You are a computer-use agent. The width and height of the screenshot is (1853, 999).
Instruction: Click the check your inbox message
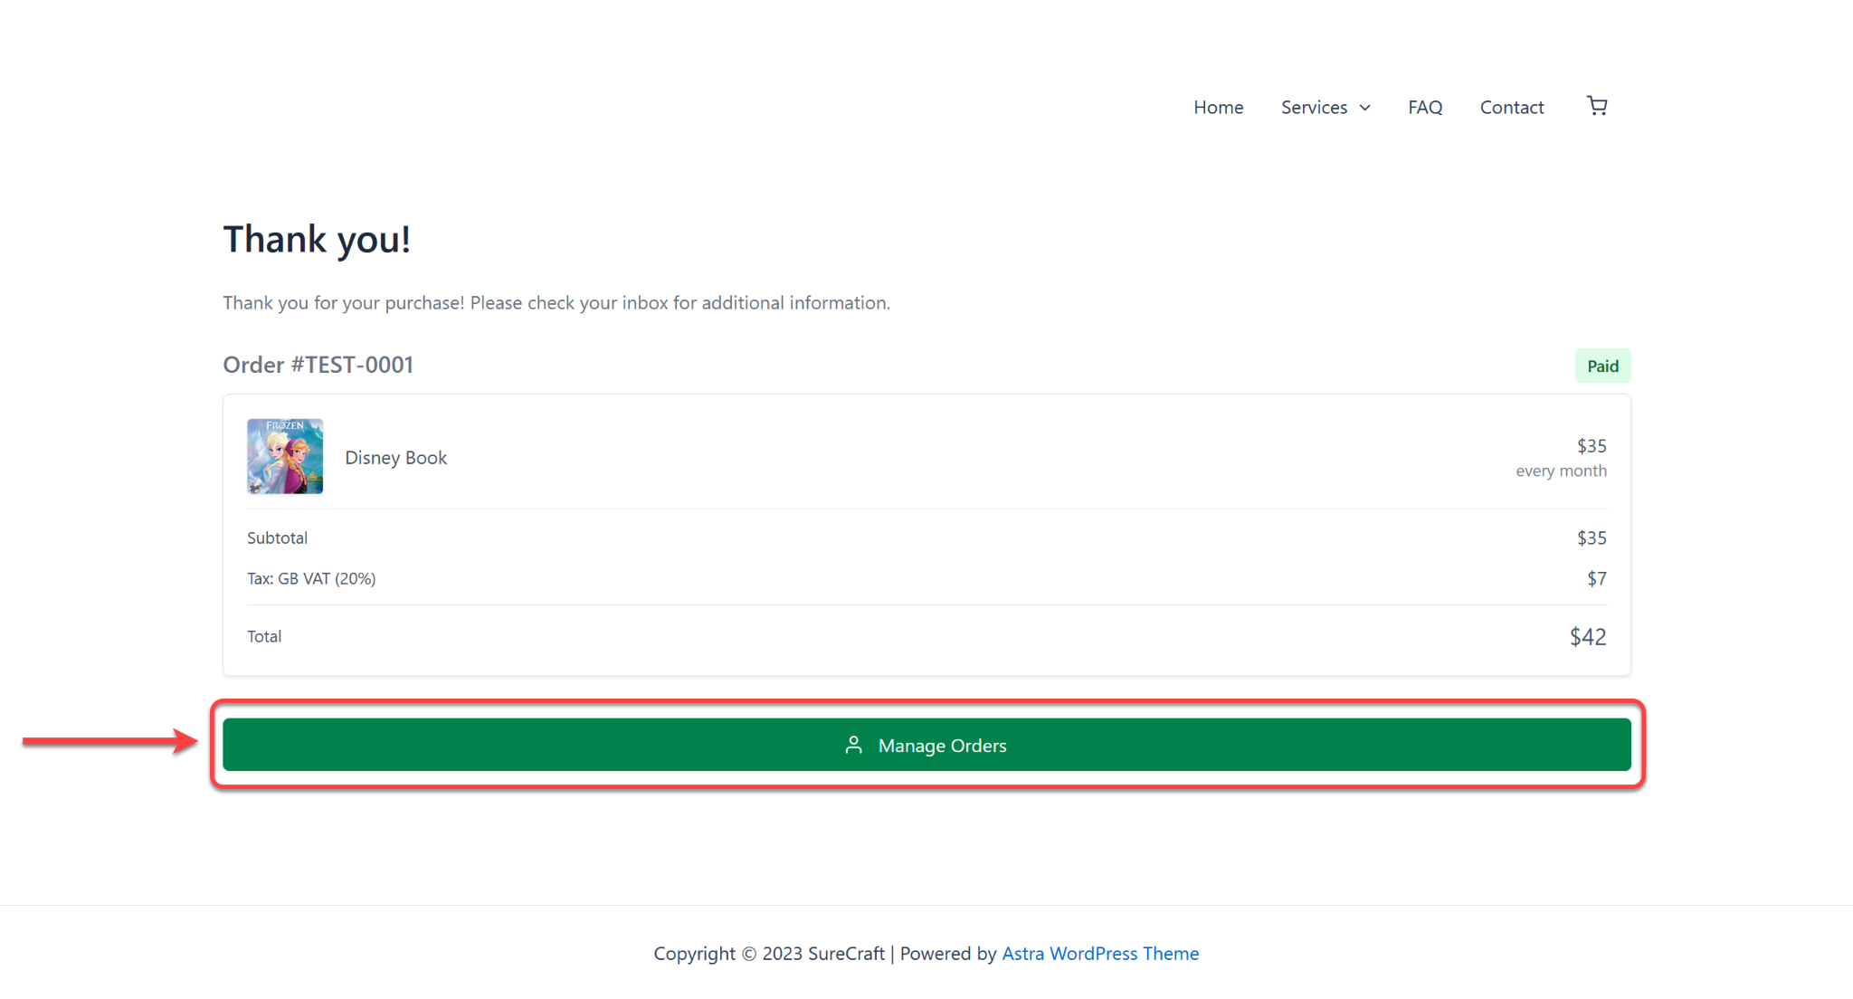(556, 302)
